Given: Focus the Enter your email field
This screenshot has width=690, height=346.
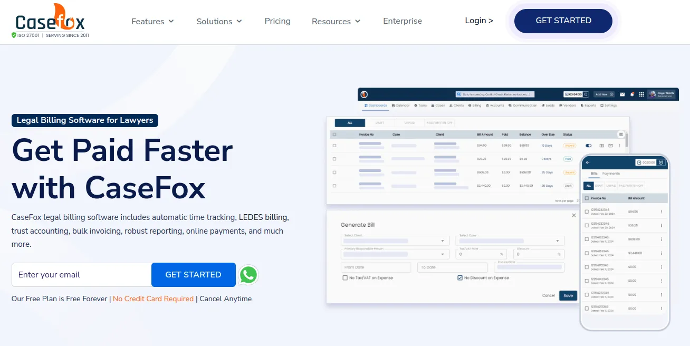Looking at the screenshot, I should coord(82,275).
